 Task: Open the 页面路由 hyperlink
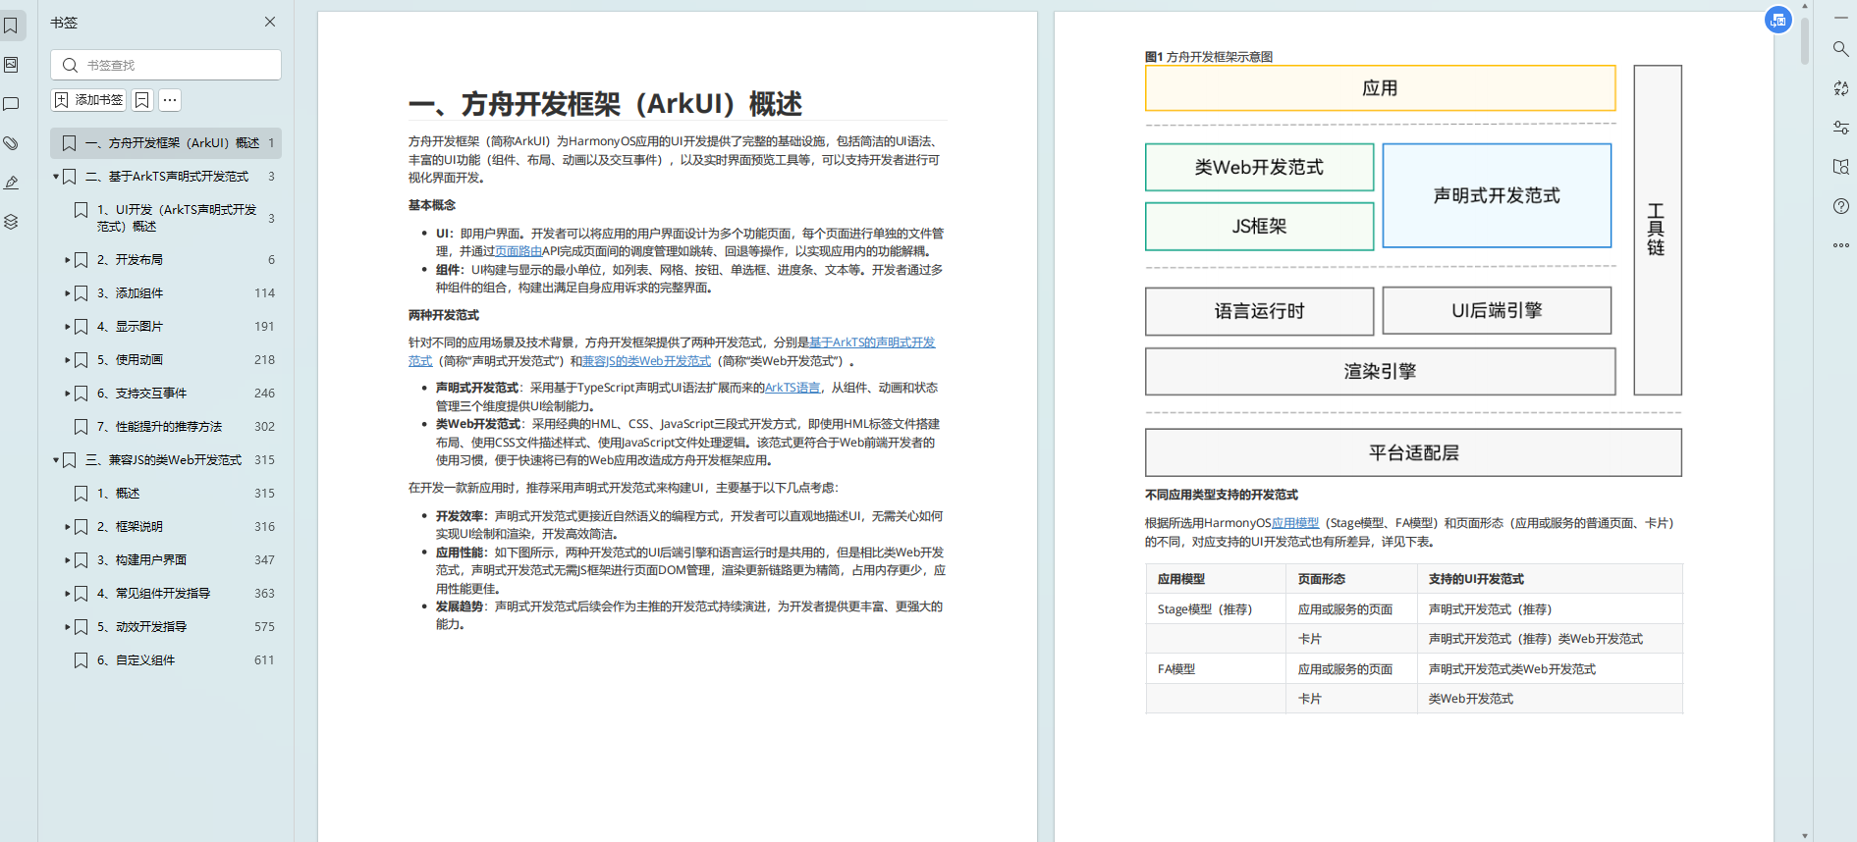519,251
